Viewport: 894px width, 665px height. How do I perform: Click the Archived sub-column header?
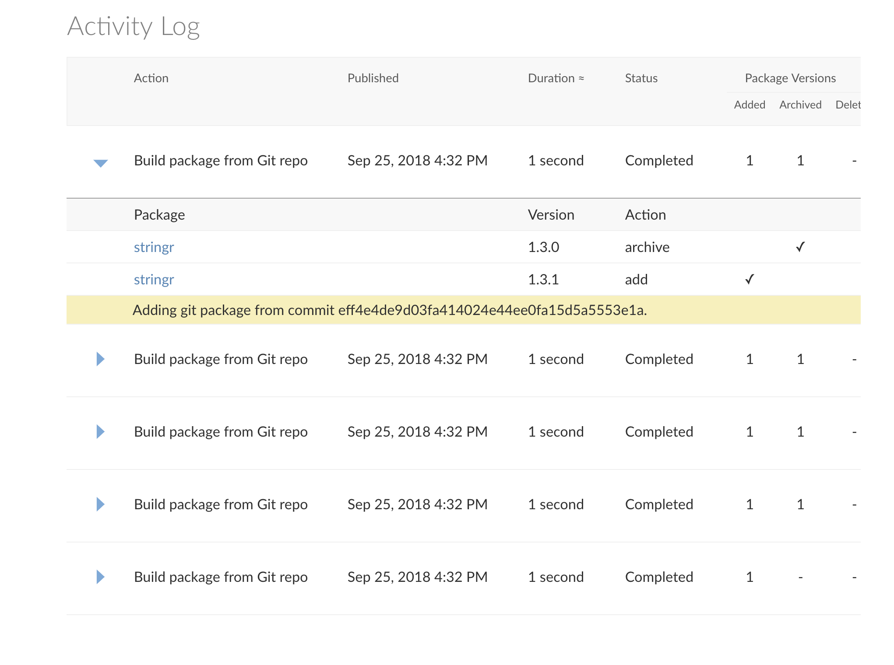click(x=800, y=105)
